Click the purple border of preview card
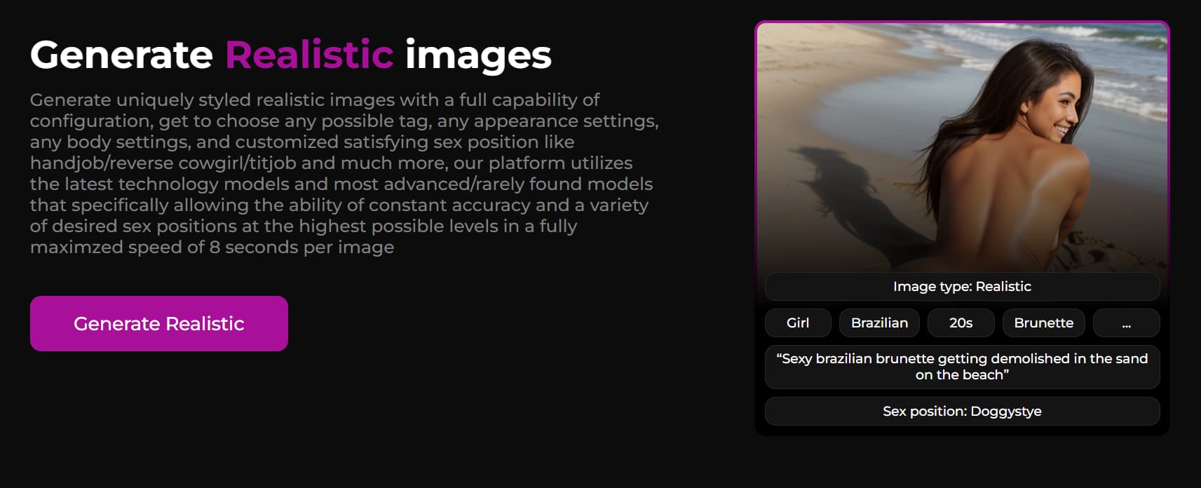The height and width of the screenshot is (488, 1201). coord(962,22)
